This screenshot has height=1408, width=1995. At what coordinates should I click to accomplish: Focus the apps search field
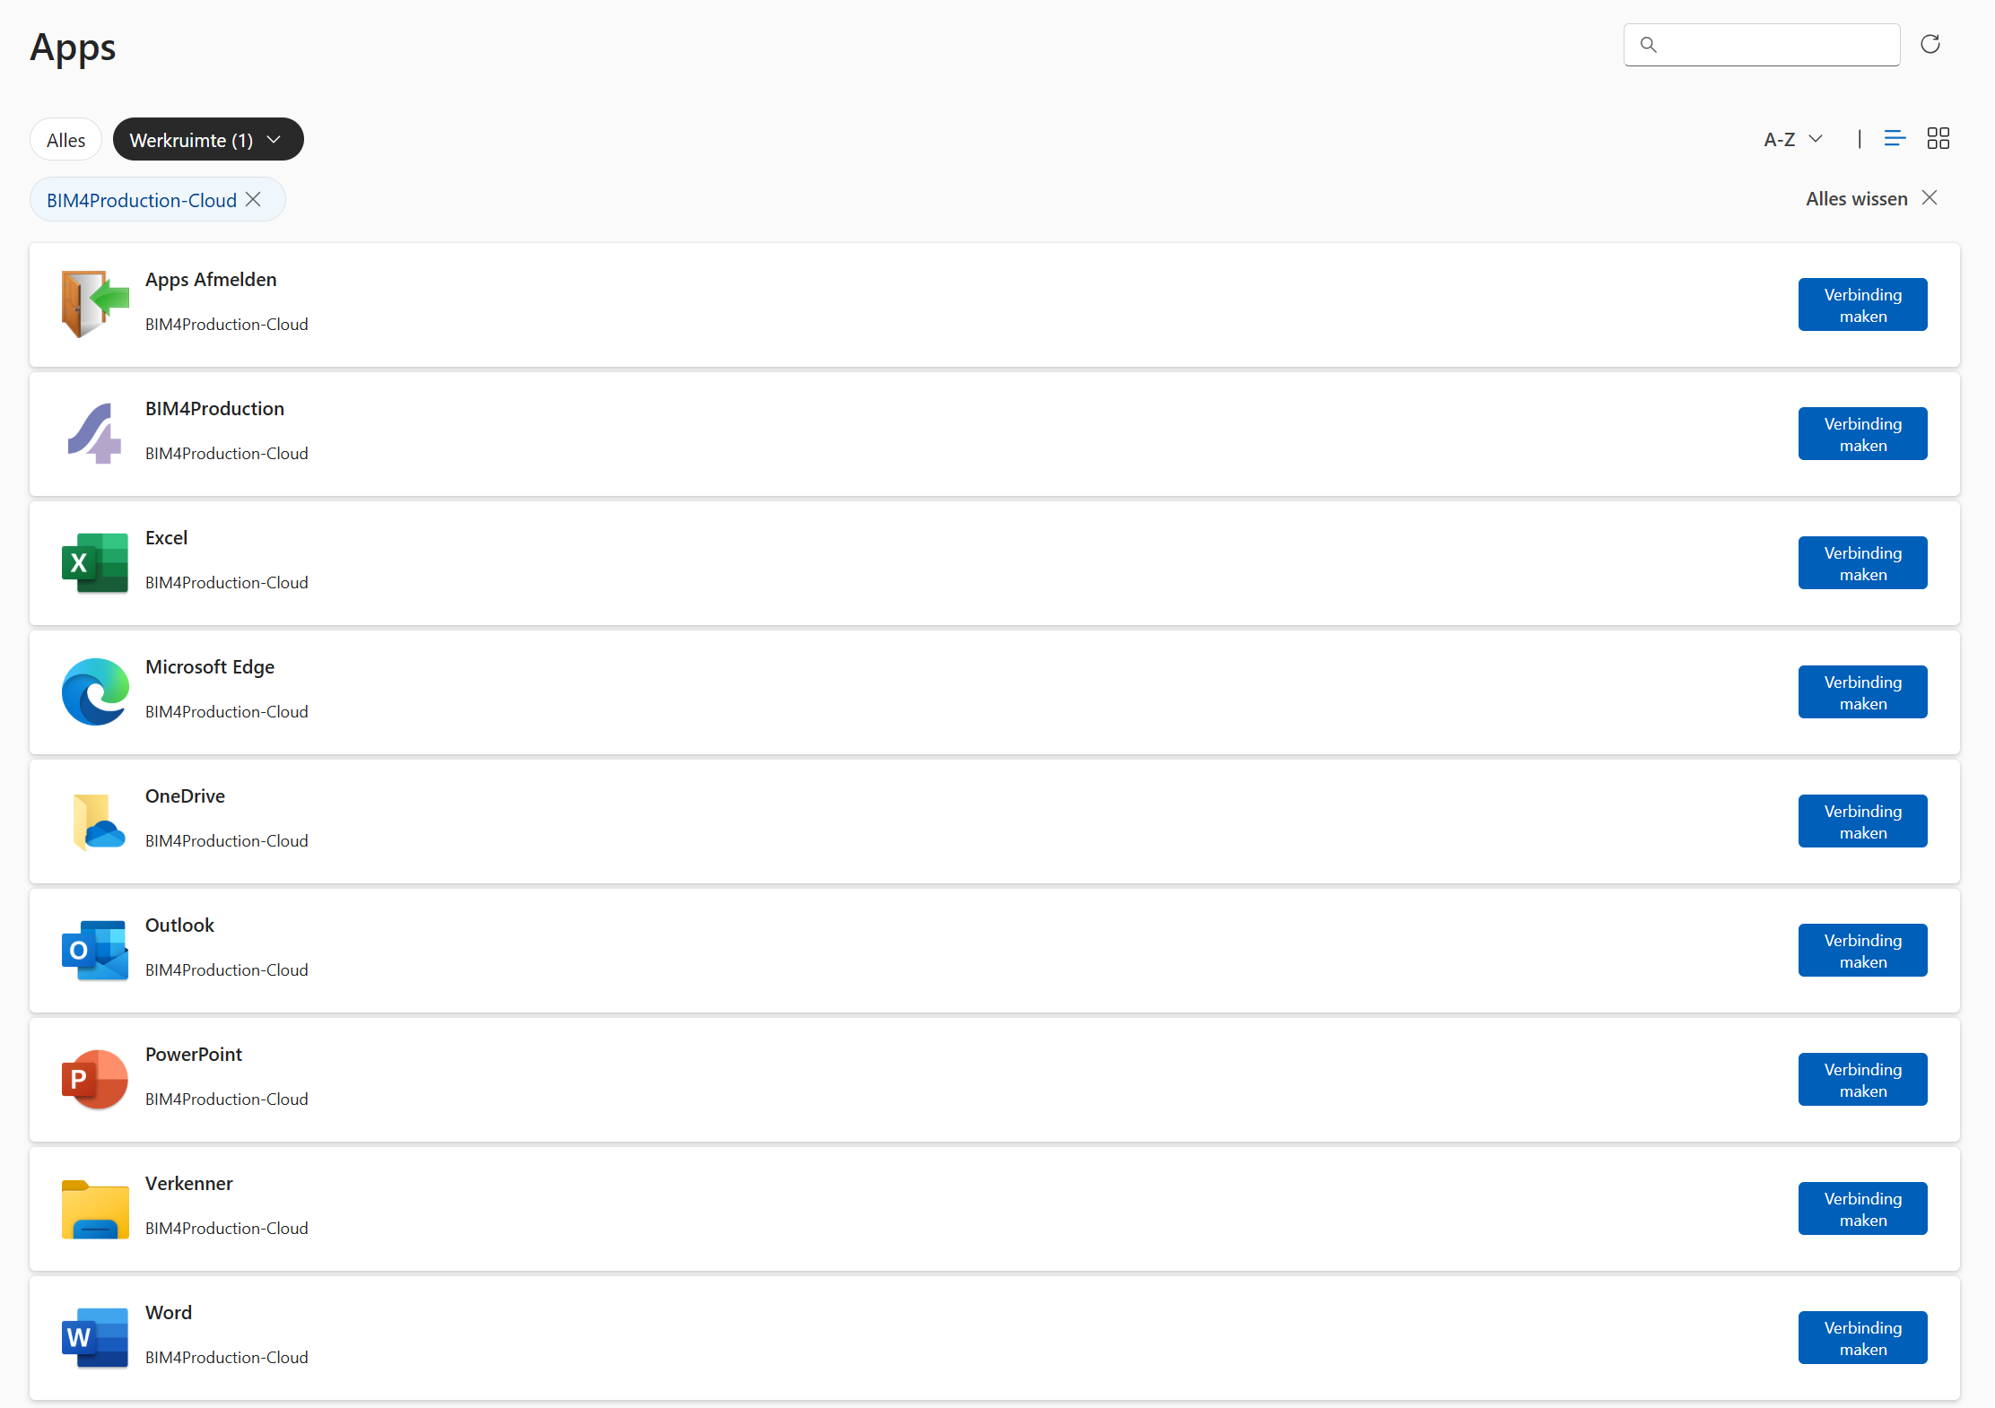point(1762,45)
